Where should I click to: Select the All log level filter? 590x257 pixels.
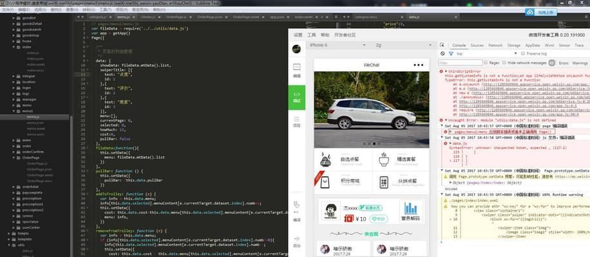[x=551, y=63]
